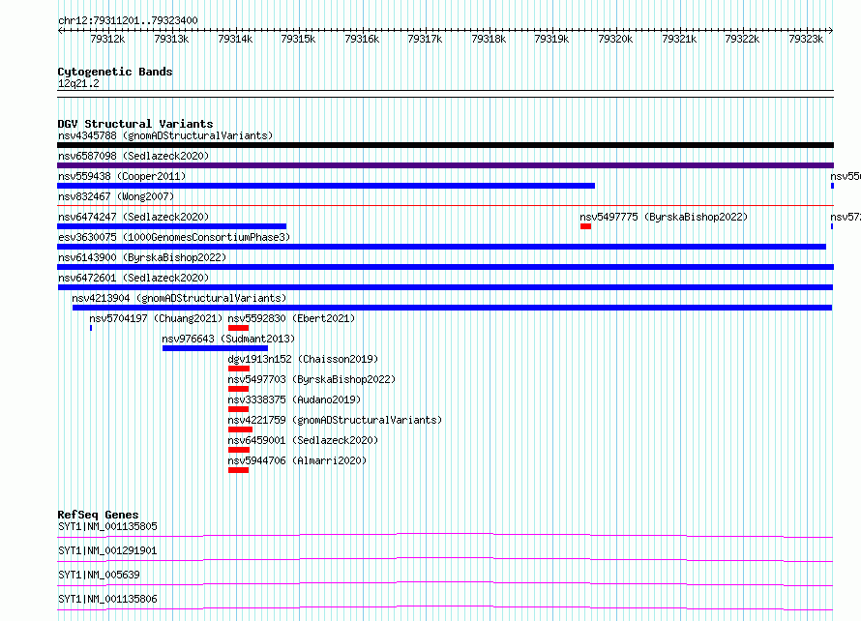Open the nsv5497775 (ByrskaBishop2022) label
This screenshot has height=621, width=861.
click(664, 217)
